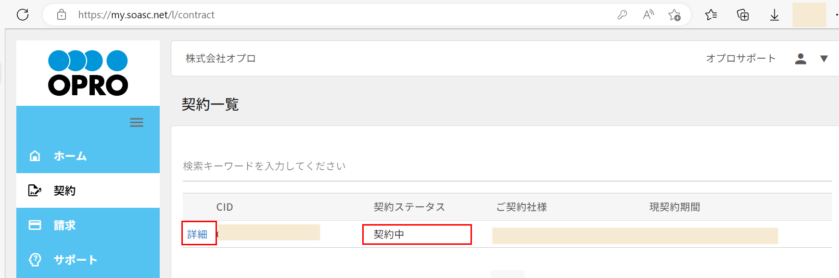
Task: Open the browser Collections icon
Action: click(x=743, y=15)
